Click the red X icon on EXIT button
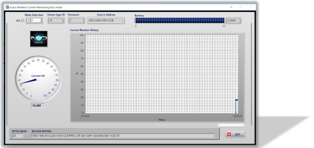This screenshot has width=314, height=148. 229,135
